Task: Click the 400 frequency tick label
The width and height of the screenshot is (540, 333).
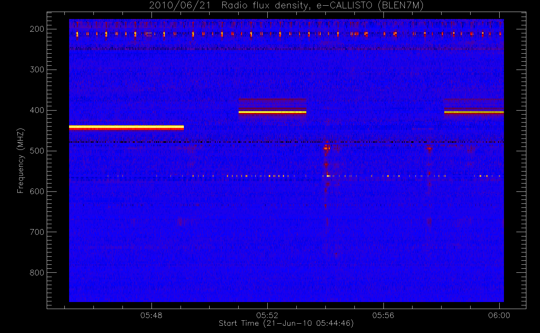Action: pyautogui.click(x=37, y=110)
